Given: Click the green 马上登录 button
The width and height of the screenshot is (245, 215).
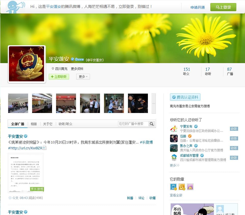Looking at the screenshot, I should point(223,7).
